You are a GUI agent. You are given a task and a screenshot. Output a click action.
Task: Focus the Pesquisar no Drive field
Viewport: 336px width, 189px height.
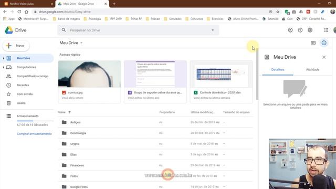pos(138,30)
